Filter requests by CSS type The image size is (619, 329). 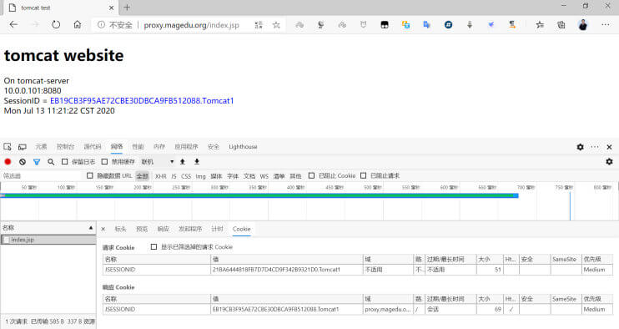(x=186, y=176)
